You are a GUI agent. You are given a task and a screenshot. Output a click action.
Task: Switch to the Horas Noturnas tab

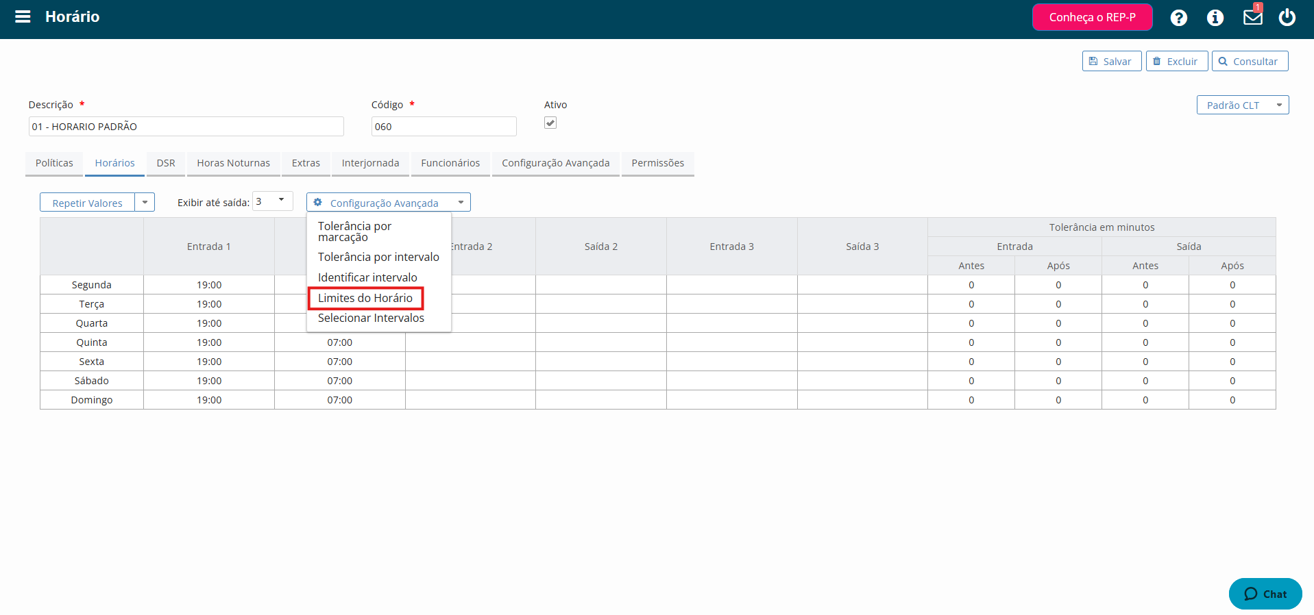pos(234,163)
